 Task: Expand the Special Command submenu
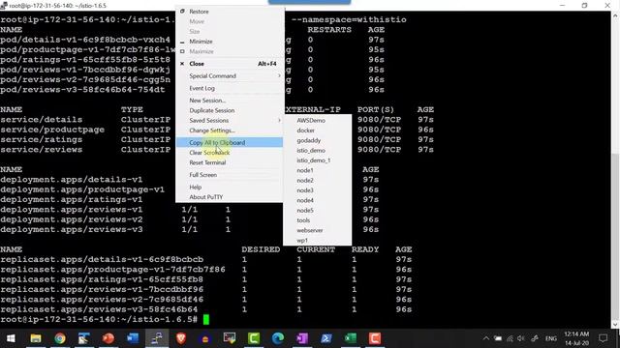[230, 75]
